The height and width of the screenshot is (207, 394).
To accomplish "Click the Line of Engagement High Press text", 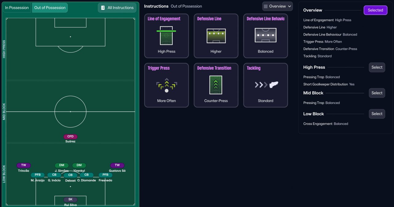I will [x=327, y=20].
